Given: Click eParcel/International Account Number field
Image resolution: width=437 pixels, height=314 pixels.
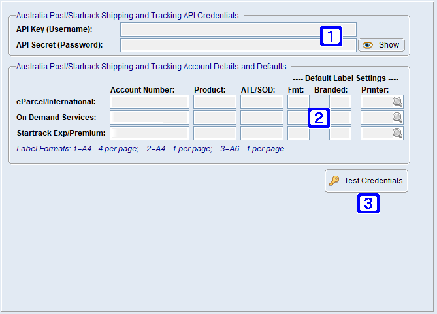Looking at the screenshot, I should pyautogui.click(x=150, y=102).
